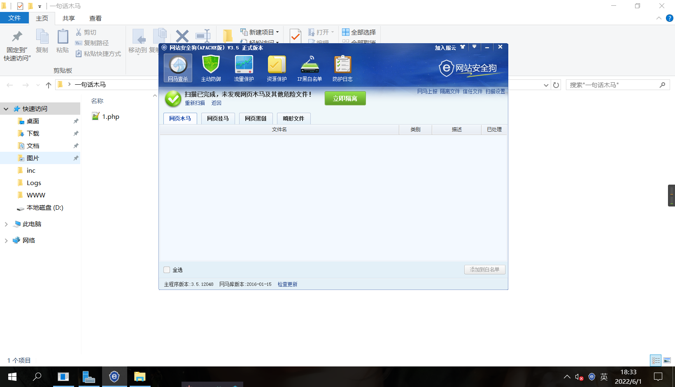Click the SafeDog icon in system tray
The height and width of the screenshot is (387, 675).
point(592,377)
